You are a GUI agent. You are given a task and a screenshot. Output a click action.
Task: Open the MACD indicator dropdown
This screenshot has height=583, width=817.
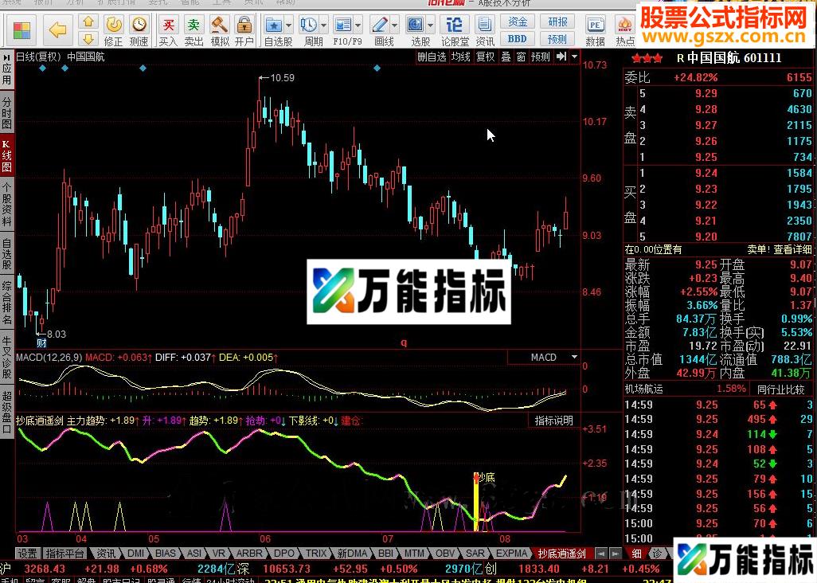pyautogui.click(x=574, y=357)
